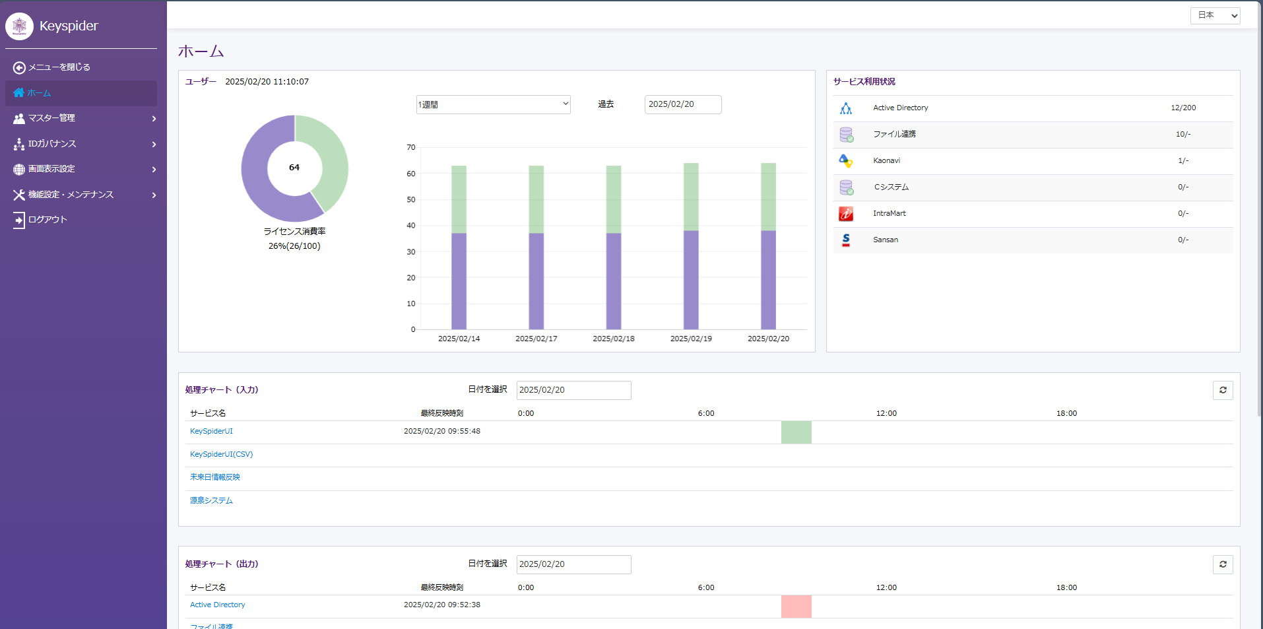Screen dimensions: 1263x629
Task: Refresh the input processing chart
Action: click(x=1222, y=390)
